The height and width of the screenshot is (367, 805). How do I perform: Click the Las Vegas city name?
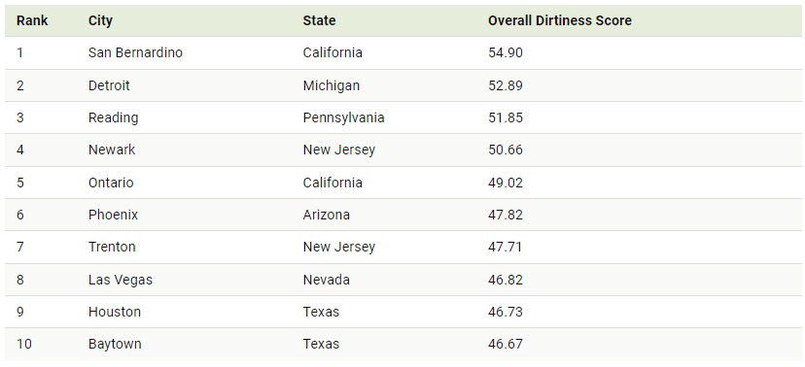121,280
